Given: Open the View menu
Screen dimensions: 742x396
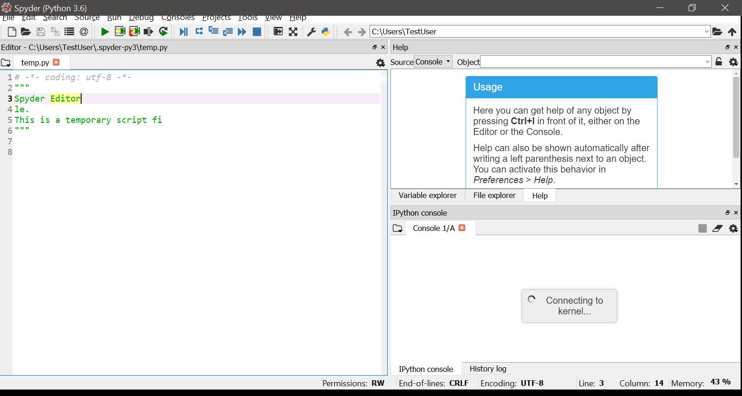Looking at the screenshot, I should tap(274, 18).
